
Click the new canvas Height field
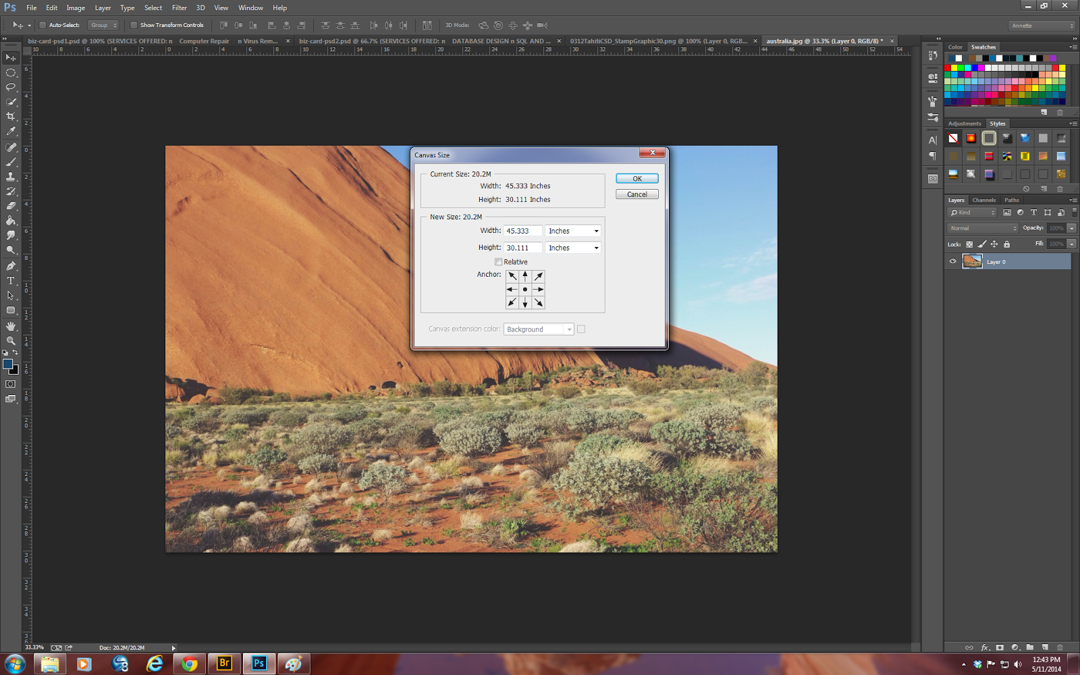[x=523, y=248]
